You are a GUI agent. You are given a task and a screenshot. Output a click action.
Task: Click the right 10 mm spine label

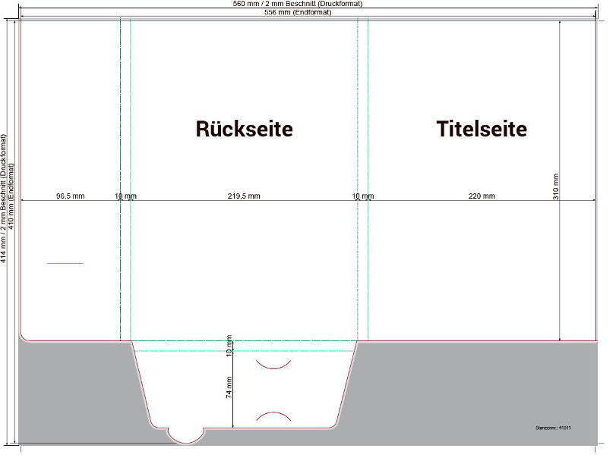click(363, 196)
